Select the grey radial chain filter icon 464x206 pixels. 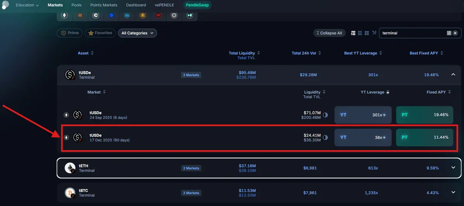(174, 15)
